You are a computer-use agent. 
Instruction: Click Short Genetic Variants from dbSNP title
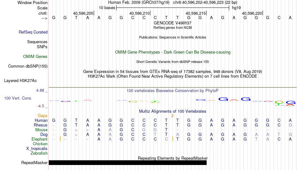pyautogui.click(x=173, y=62)
